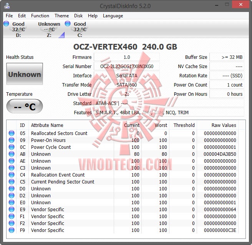The width and height of the screenshot is (252, 245).
Task: Click status orb for attribute AE
Action: coord(12,161)
